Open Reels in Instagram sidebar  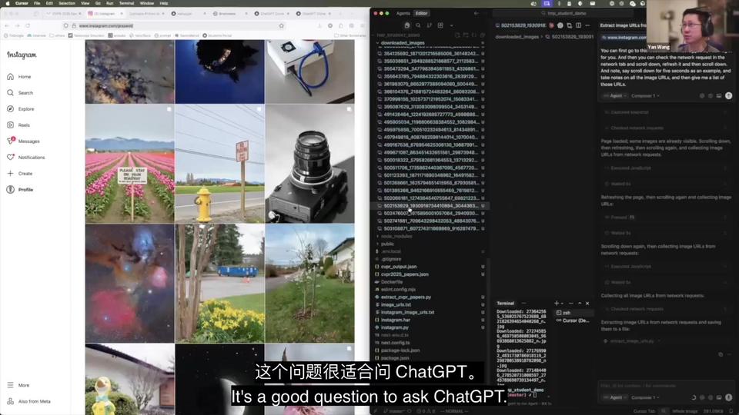click(x=18, y=125)
